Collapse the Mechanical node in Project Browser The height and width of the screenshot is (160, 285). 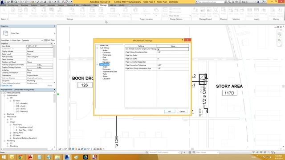pyautogui.click(x=4, y=117)
